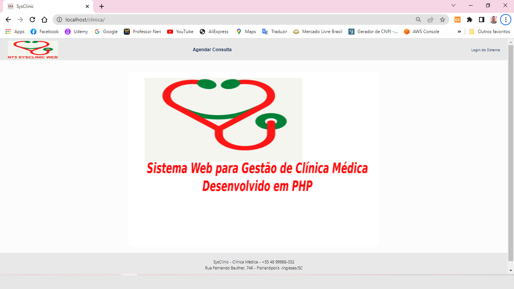
Task: Click the NT5 SysClinic Web logo
Action: point(33,50)
